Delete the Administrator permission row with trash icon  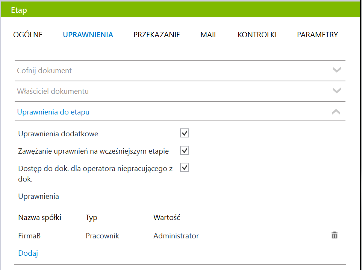[334, 235]
